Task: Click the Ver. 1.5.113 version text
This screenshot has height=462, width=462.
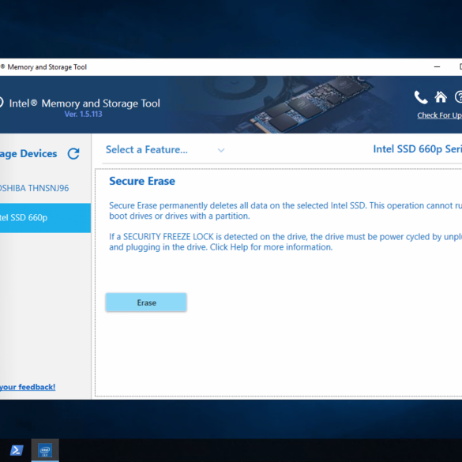Action: 84,114
